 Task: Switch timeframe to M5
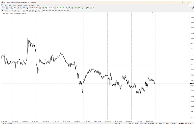[x=47, y=11]
